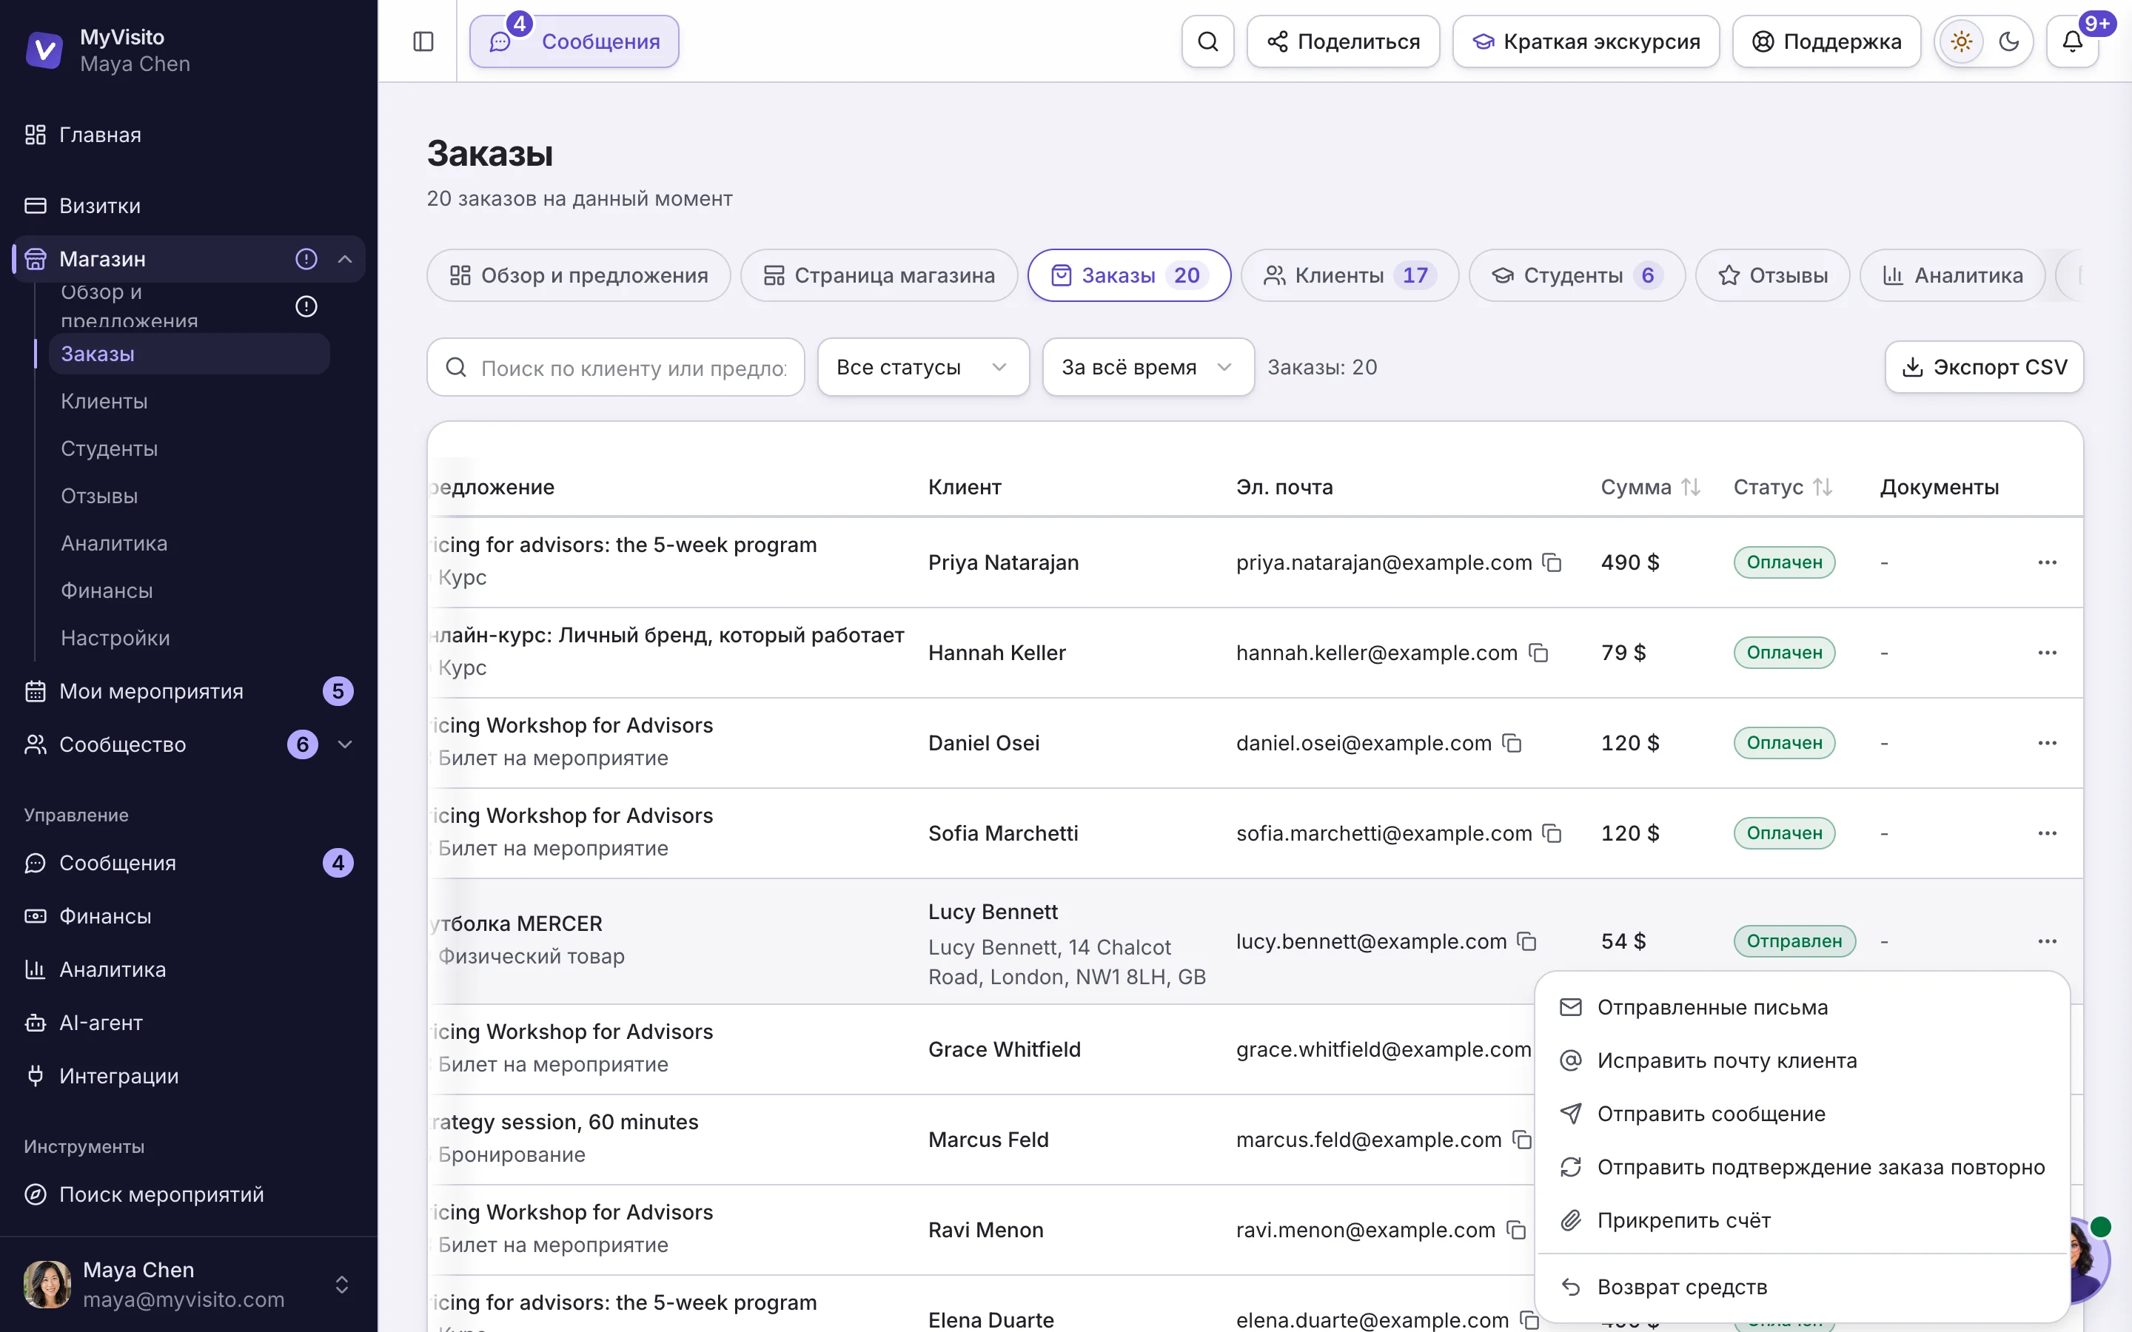
Task: Open the search magnifier in top bar
Action: pyautogui.click(x=1208, y=41)
